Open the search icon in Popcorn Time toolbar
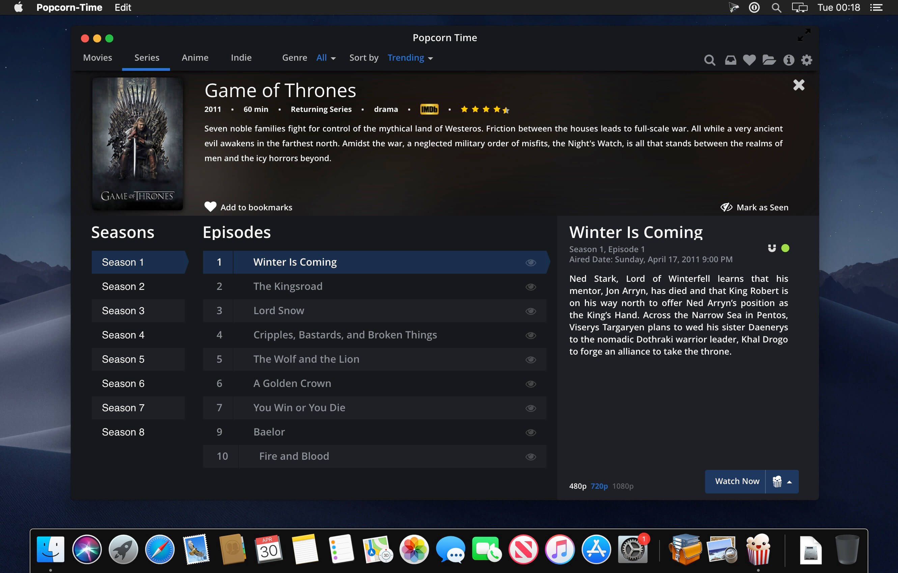The height and width of the screenshot is (573, 898). click(x=710, y=60)
